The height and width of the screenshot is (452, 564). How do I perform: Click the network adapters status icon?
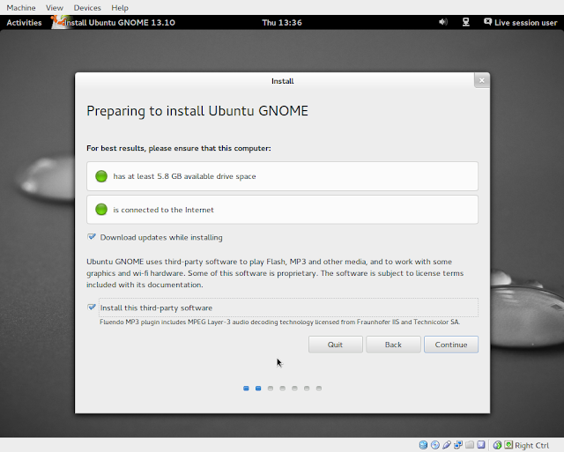pyautogui.click(x=458, y=445)
